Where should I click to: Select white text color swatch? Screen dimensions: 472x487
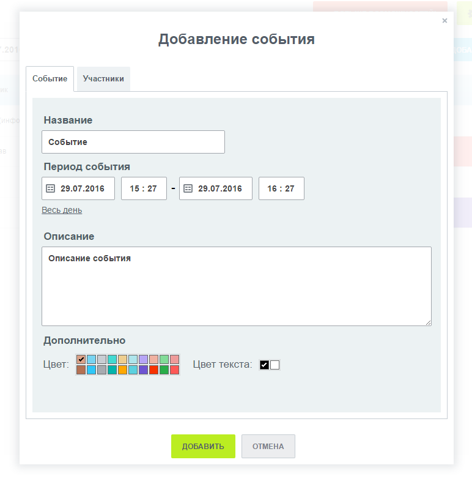(275, 365)
